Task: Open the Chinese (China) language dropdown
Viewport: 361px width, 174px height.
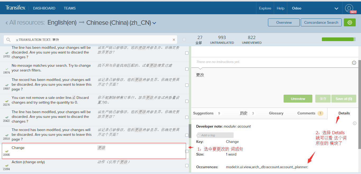Action: (154, 23)
